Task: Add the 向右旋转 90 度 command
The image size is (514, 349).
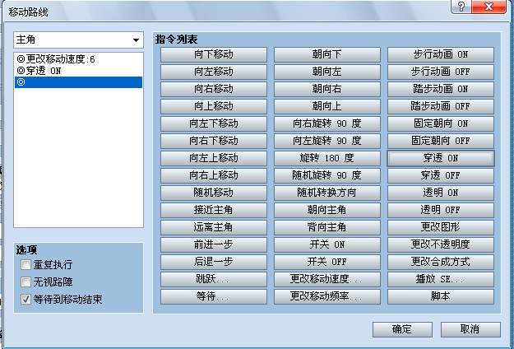Action: tap(327, 123)
